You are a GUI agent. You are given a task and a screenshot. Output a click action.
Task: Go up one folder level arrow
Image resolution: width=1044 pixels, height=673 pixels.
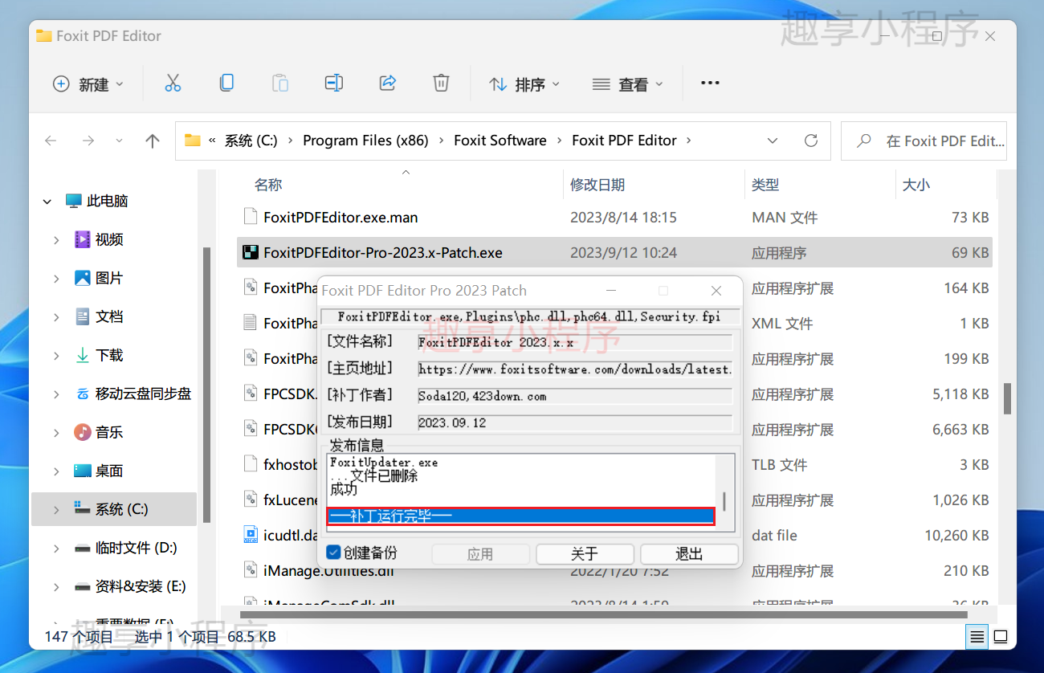[x=153, y=141]
